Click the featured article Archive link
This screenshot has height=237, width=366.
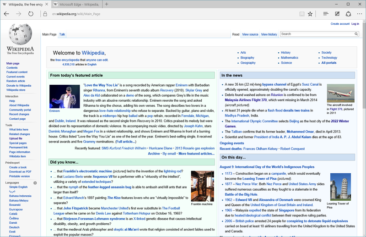[154, 154]
